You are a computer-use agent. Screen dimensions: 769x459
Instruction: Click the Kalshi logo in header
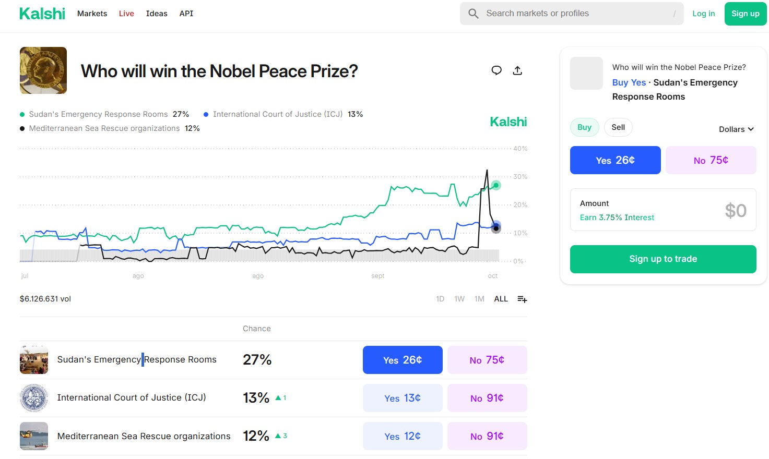42,14
